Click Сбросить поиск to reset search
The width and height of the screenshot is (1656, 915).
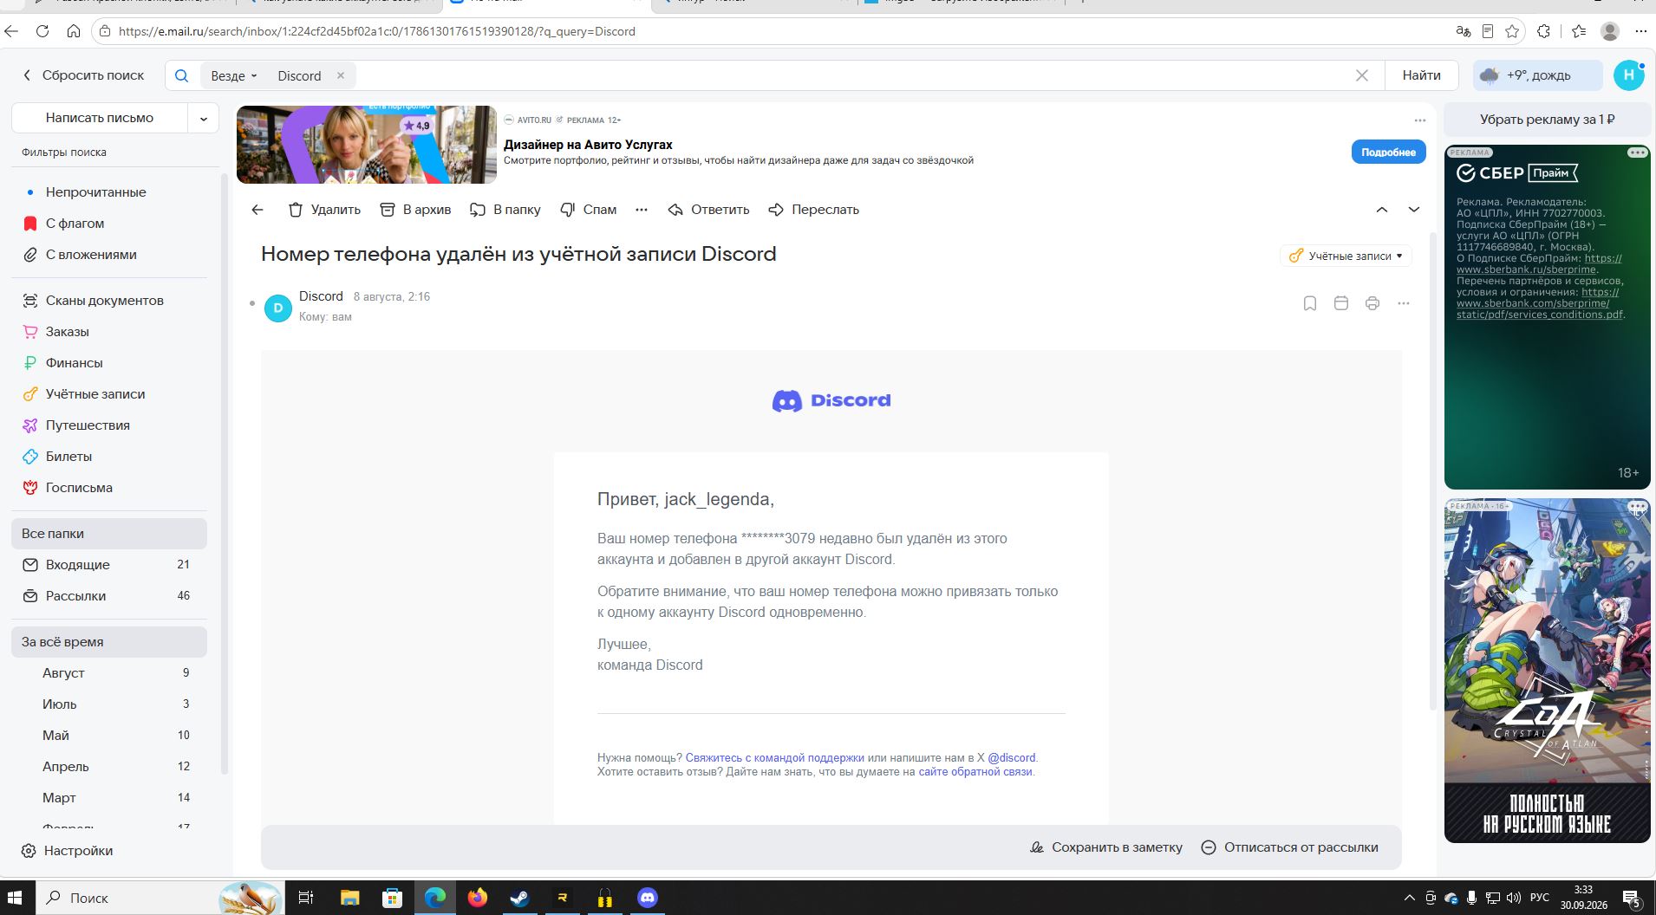(x=83, y=75)
